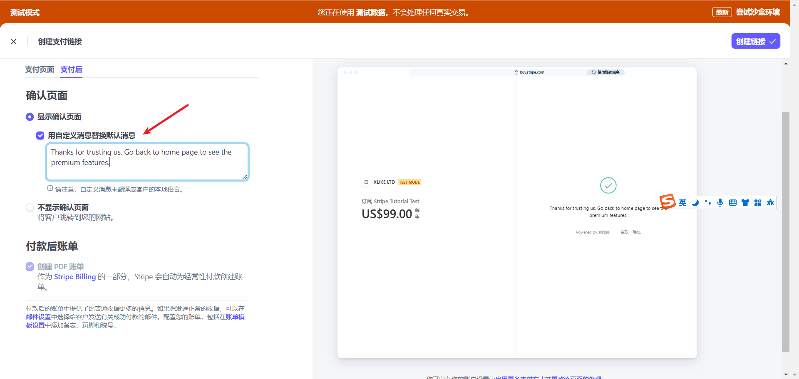Select the 不显示确认页面 radio button
Viewport: 799px width, 379px height.
pos(30,207)
